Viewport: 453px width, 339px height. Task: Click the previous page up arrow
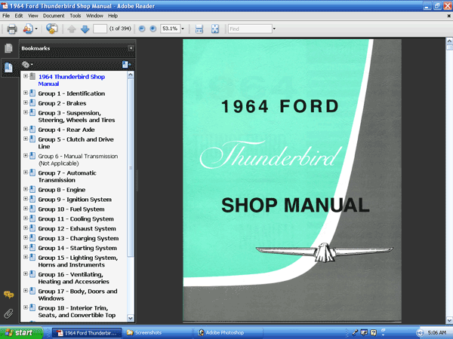pos(72,29)
